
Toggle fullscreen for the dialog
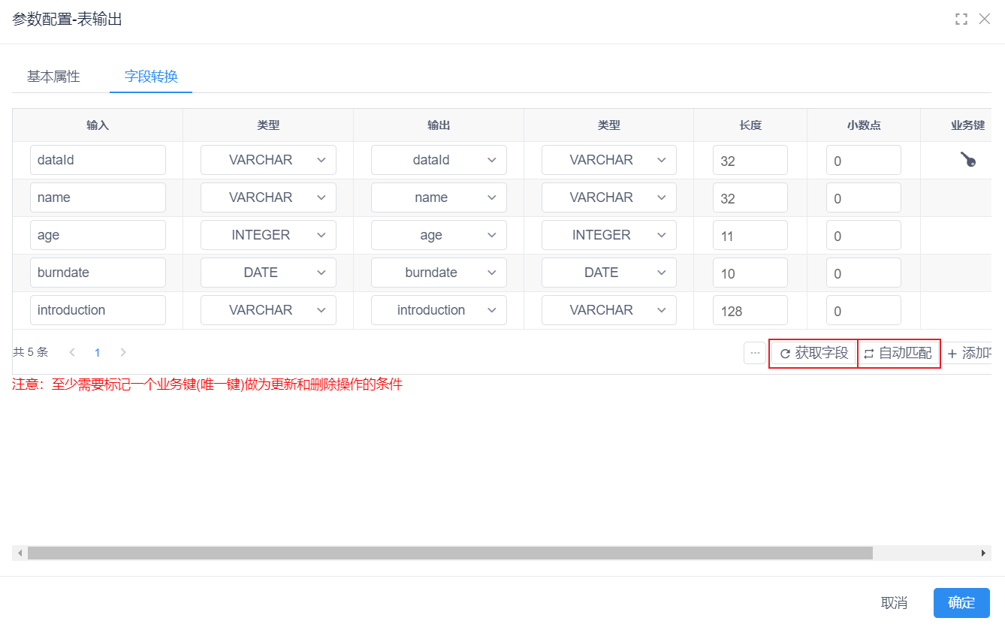[x=961, y=20]
